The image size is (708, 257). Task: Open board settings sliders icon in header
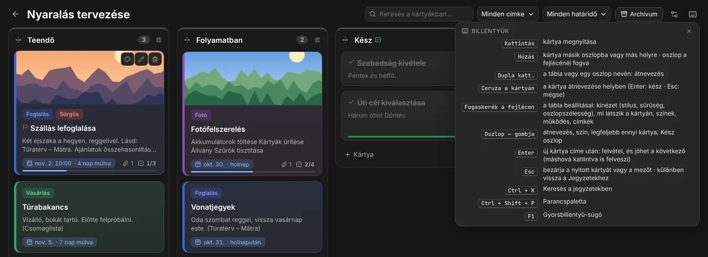click(x=674, y=14)
